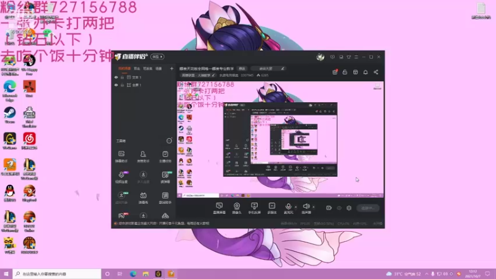Image resolution: width=496 pixels, height=279 pixels.
Task: Open the user-silhouette assistant tool in toolbox
Action: coord(143,157)
